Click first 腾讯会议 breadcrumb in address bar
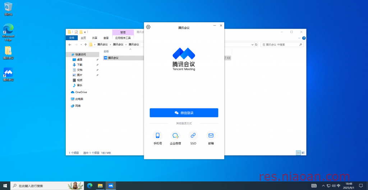 tap(102, 45)
